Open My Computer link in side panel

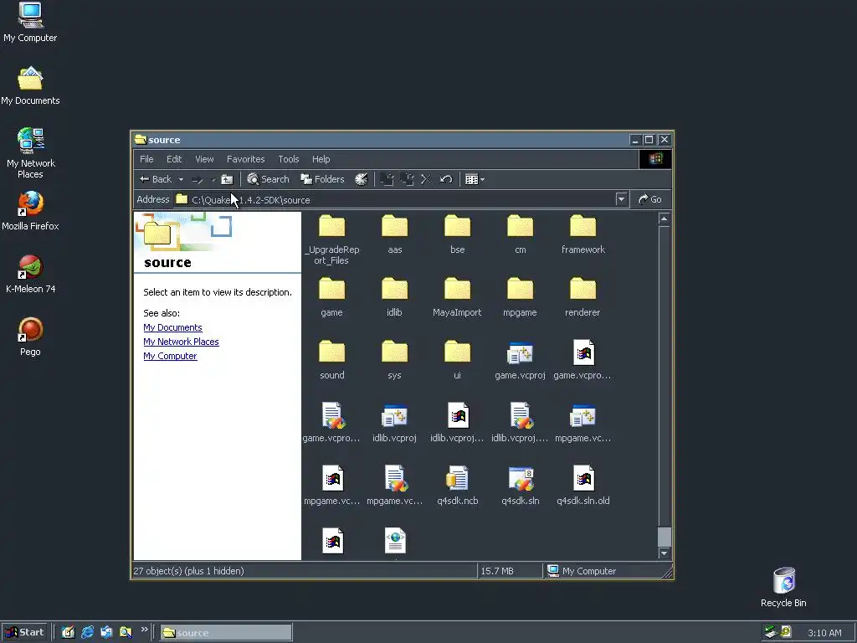click(x=170, y=356)
